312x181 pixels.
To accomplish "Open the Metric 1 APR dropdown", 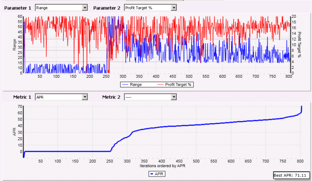I will pyautogui.click(x=84, y=97).
